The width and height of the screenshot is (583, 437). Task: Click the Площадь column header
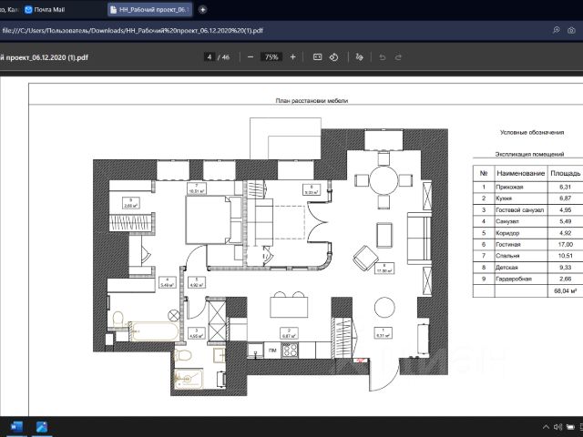(x=565, y=173)
